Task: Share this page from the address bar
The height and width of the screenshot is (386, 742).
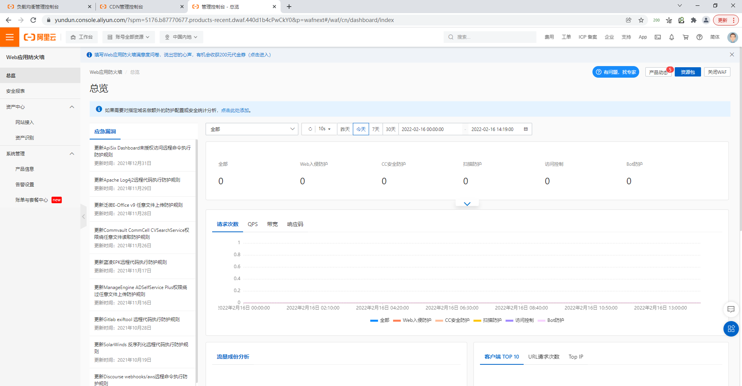Action: click(629, 20)
